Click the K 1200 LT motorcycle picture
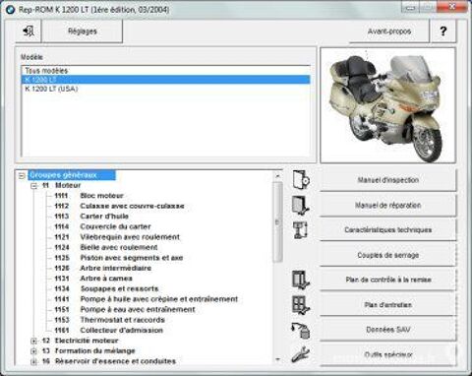This screenshot has width=472, height=376. [387, 105]
